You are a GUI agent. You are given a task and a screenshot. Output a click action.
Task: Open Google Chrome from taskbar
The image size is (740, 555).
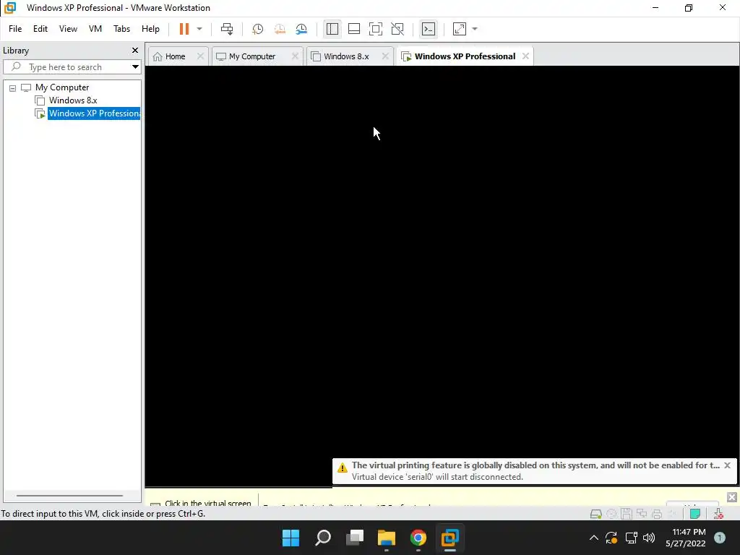coord(418,538)
